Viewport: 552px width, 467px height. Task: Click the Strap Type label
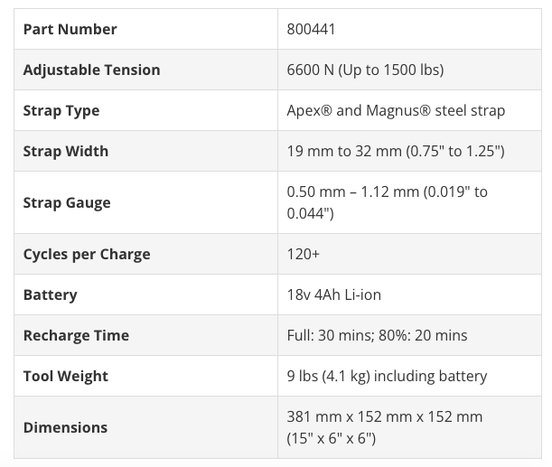(x=61, y=110)
